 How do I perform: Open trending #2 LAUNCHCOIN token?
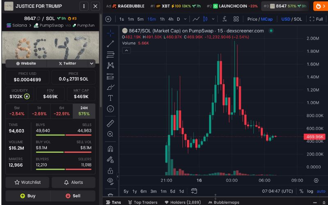232,6
